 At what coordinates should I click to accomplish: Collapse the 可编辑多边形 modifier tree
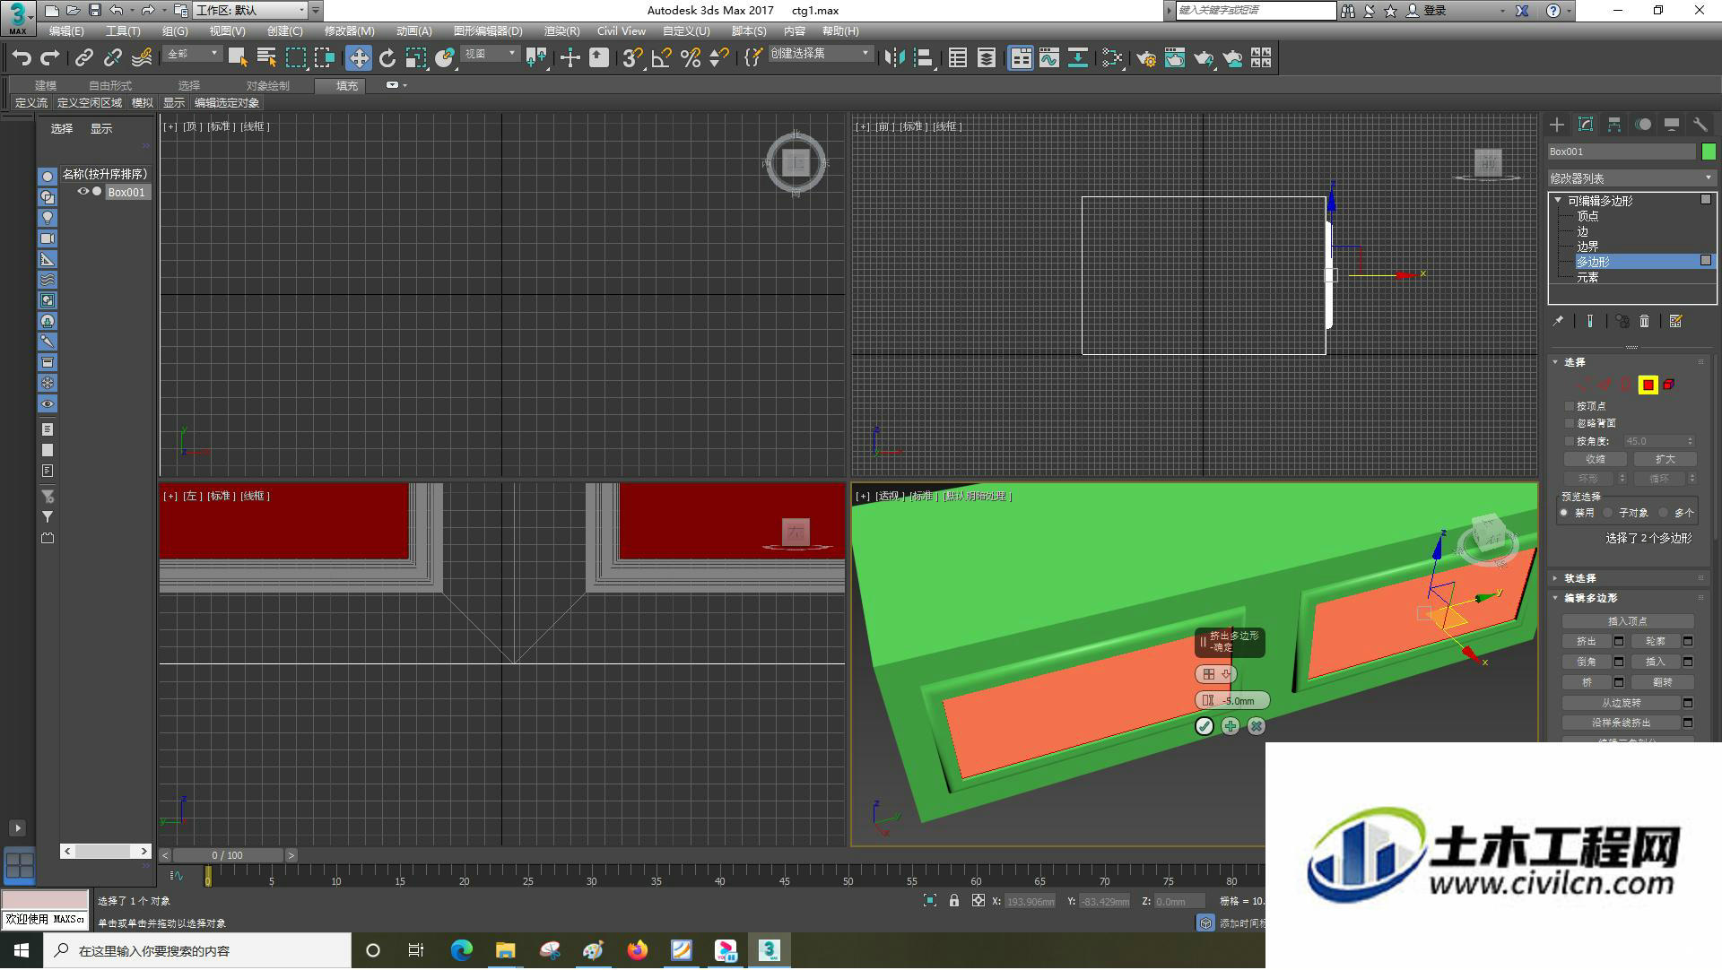(x=1558, y=200)
